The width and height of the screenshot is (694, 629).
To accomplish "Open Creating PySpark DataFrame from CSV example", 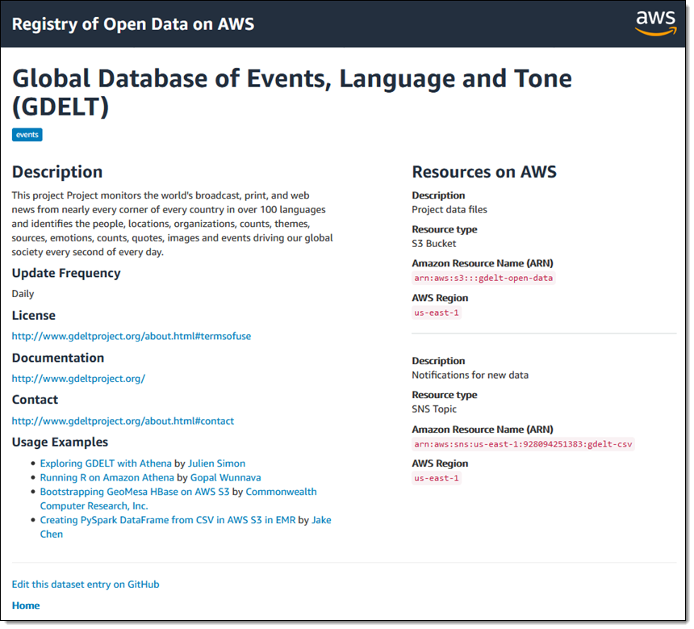I will pos(167,520).
